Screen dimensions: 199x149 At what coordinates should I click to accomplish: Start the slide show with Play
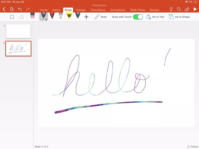[x=195, y=9]
